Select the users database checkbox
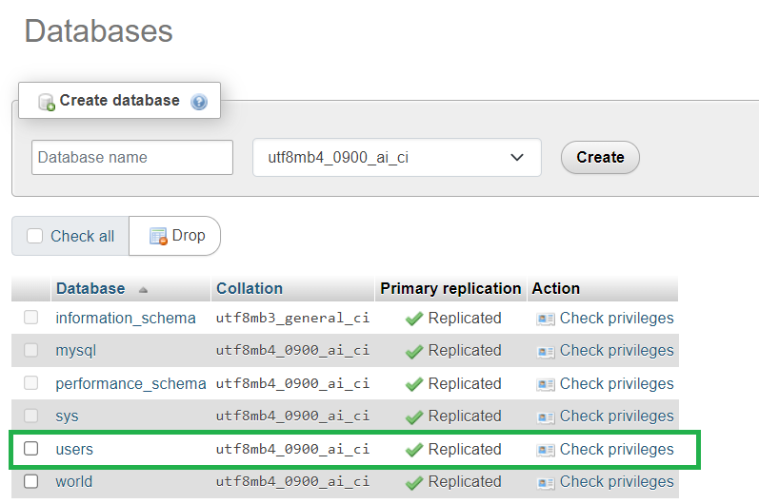The height and width of the screenshot is (504, 759). point(31,449)
